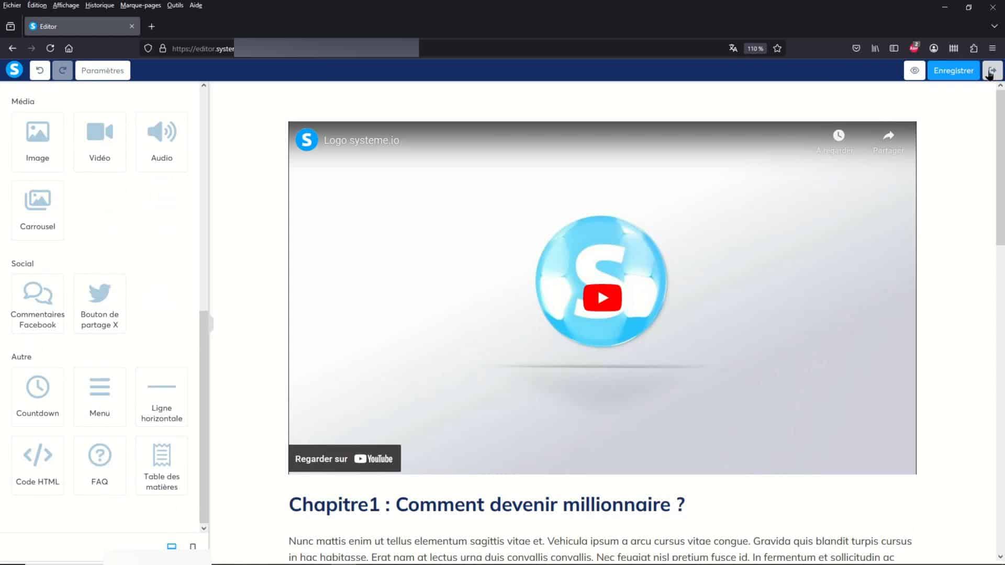Select the Nunc mattis paragraph text
Screen dimensions: 1005x565
(600, 549)
